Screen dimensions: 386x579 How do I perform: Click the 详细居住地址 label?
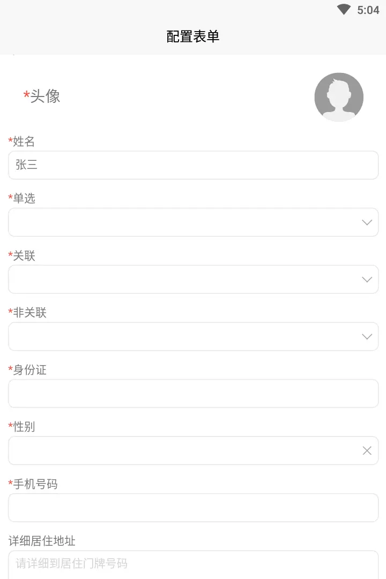tap(42, 541)
